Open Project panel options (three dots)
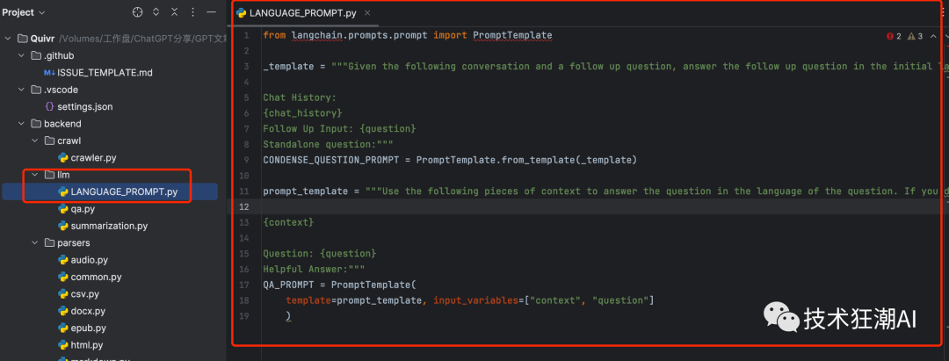949x361 pixels. tap(193, 12)
